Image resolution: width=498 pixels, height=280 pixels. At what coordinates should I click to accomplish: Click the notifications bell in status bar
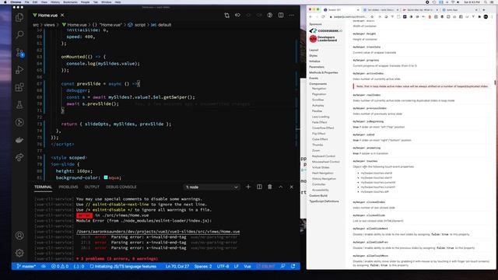pyautogui.click(x=293, y=266)
